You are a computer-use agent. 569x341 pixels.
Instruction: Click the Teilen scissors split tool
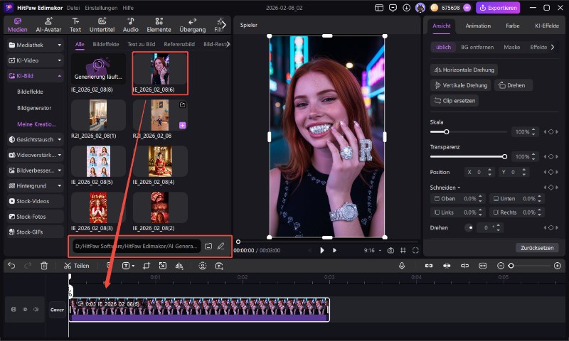point(76,265)
